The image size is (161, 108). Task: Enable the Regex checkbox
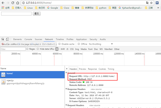click(x=27, y=49)
